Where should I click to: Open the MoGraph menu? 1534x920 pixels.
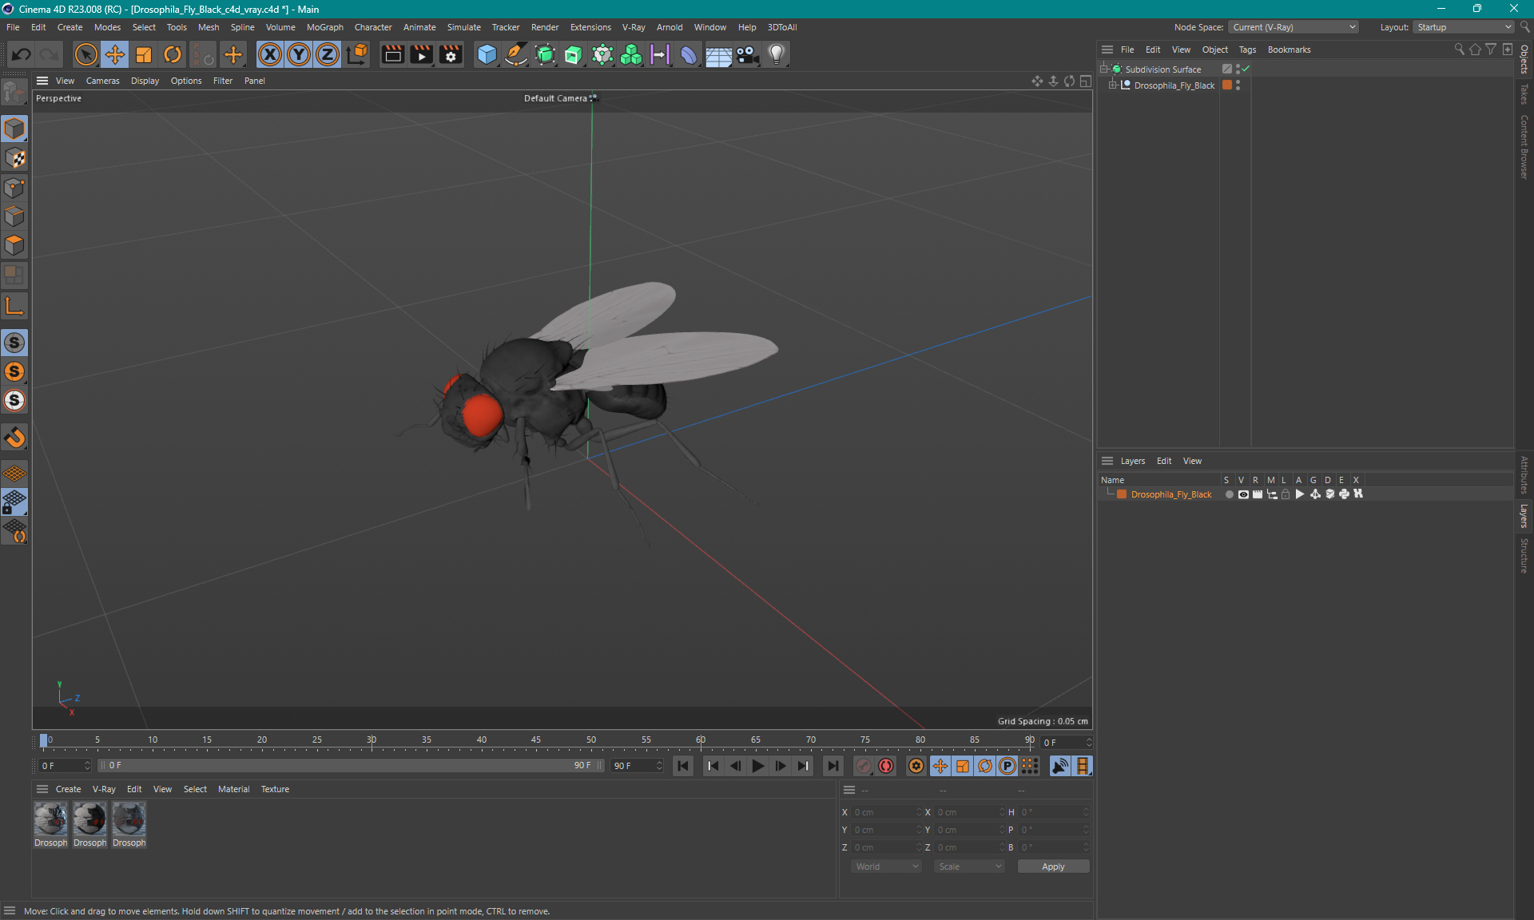pyautogui.click(x=322, y=26)
